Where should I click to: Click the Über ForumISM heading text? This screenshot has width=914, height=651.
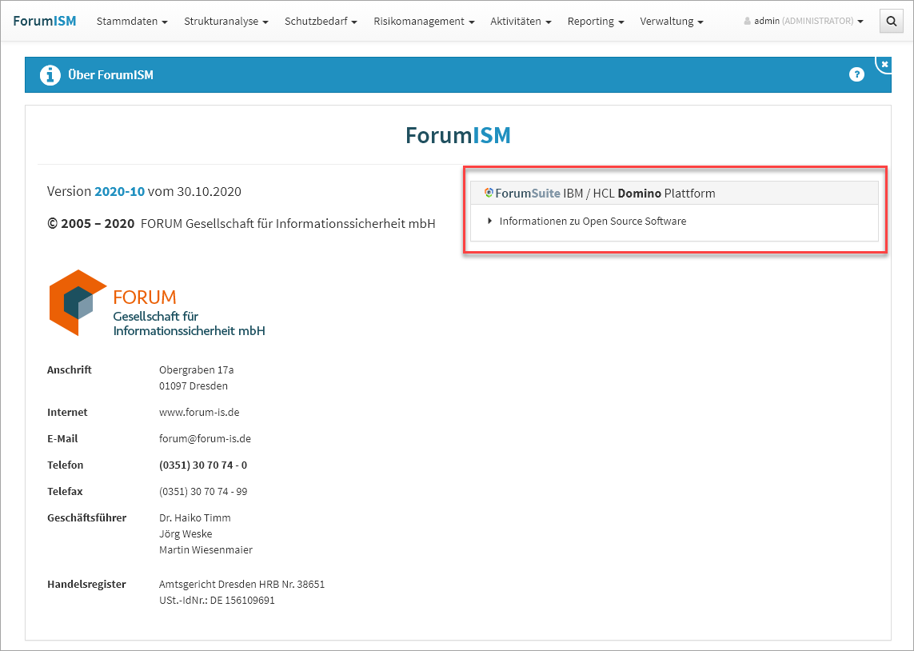click(111, 74)
